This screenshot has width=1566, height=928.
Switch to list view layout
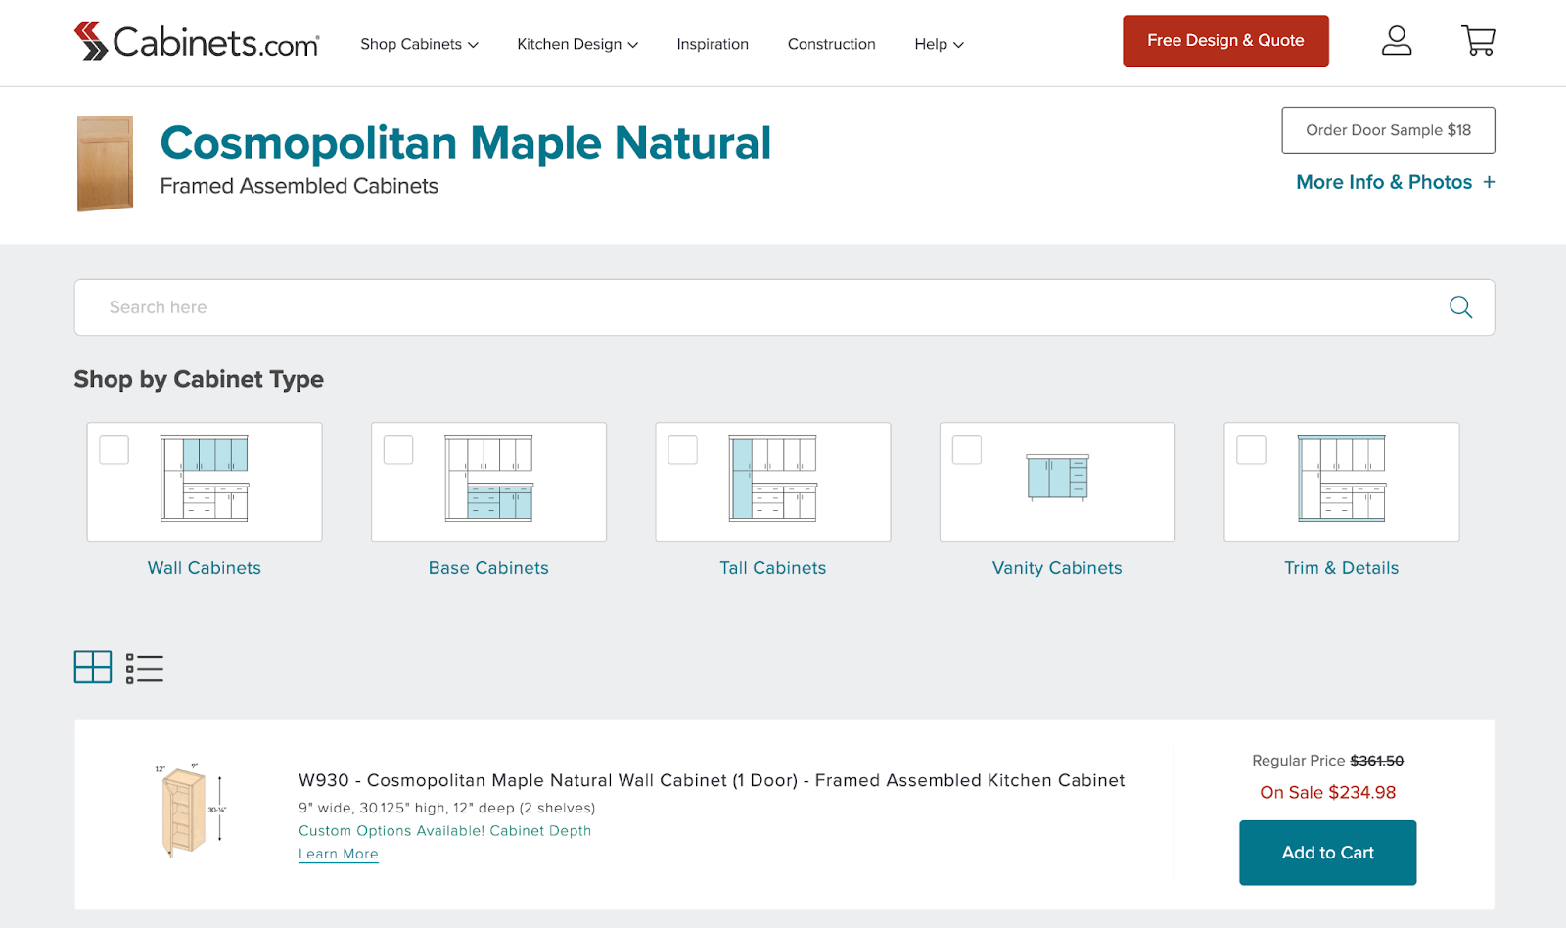click(x=145, y=668)
